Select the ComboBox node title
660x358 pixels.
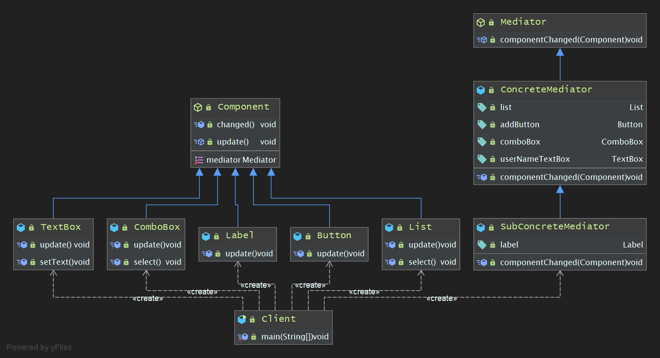(x=157, y=227)
